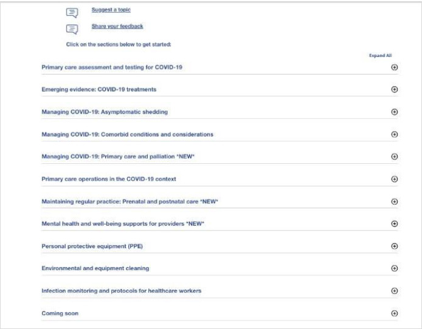Click plus icon for Prenatal and postnatal care

click(x=394, y=202)
